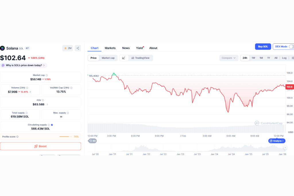Open the Chart tab
Screen dimensions: 294x196
point(94,48)
